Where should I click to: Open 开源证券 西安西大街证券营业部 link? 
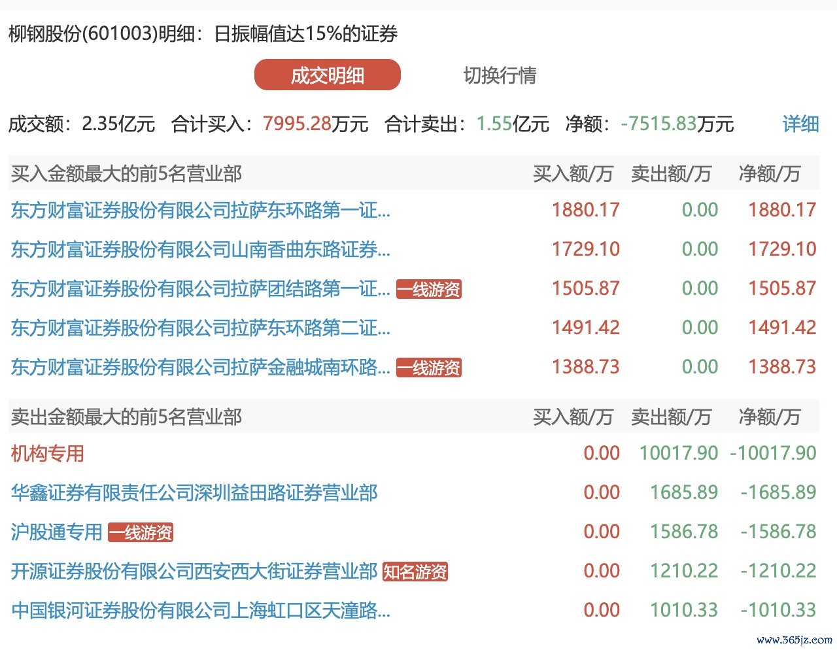[x=194, y=571]
